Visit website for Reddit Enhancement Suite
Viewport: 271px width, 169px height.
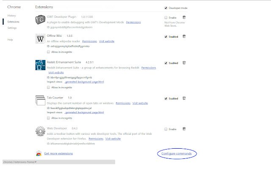point(56,73)
